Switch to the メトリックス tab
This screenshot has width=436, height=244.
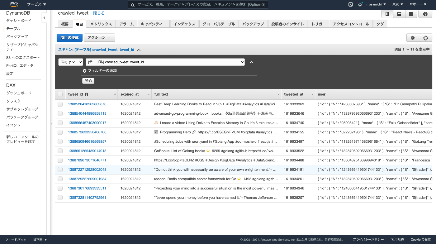[x=101, y=24]
